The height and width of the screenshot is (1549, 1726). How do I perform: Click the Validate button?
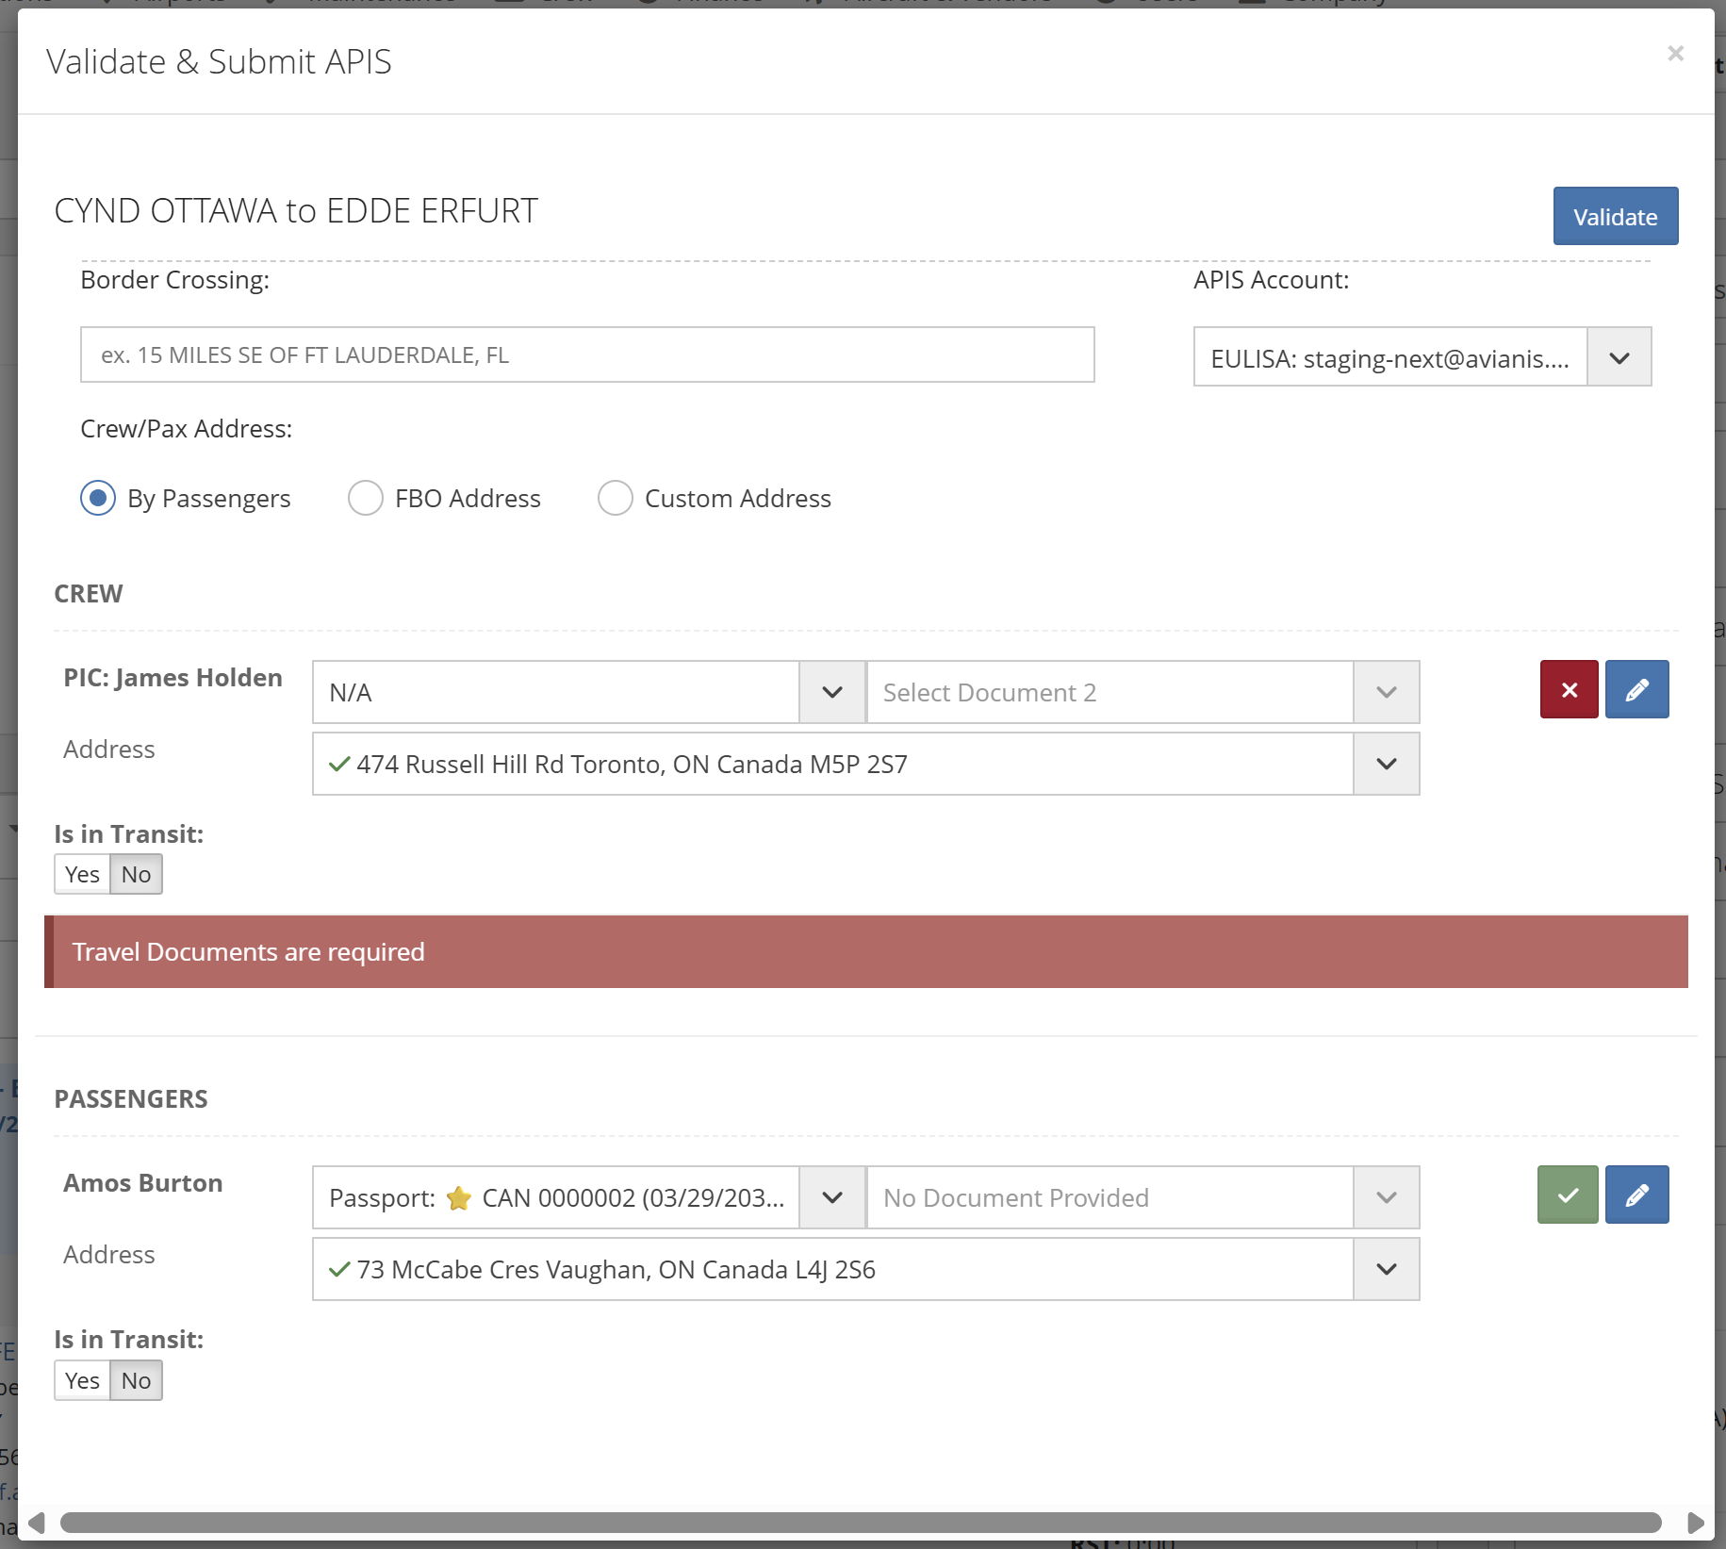click(1615, 217)
